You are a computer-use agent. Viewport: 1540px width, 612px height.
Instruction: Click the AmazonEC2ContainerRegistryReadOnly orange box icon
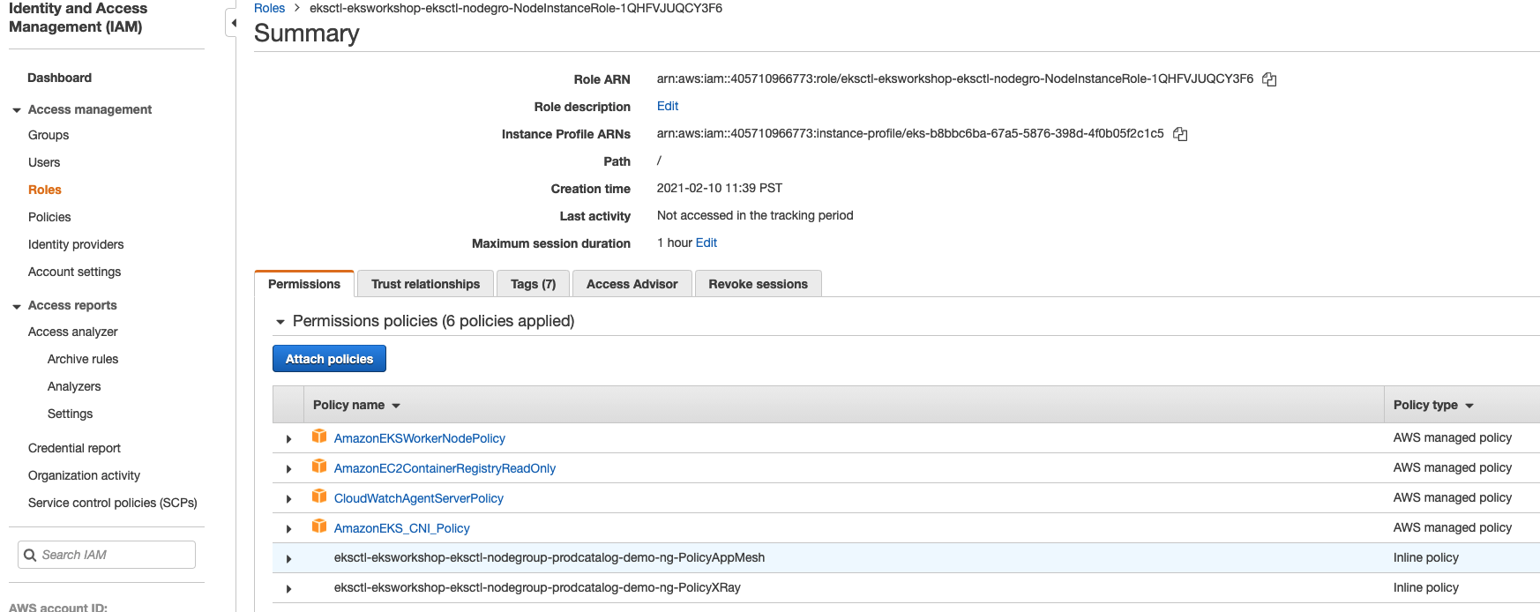click(319, 466)
